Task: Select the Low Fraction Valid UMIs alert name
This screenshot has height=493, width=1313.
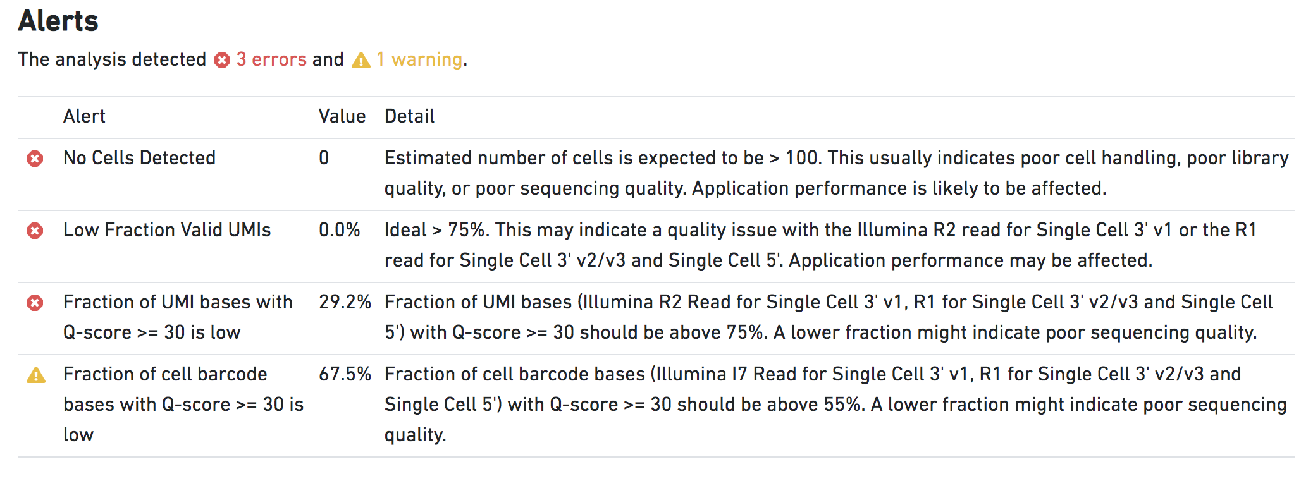Action: (167, 230)
